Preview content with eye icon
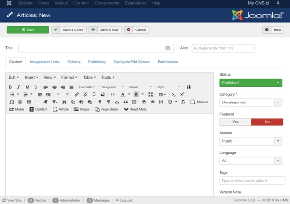Image resolution: width=290 pixels, height=204 pixels. [x=153, y=102]
